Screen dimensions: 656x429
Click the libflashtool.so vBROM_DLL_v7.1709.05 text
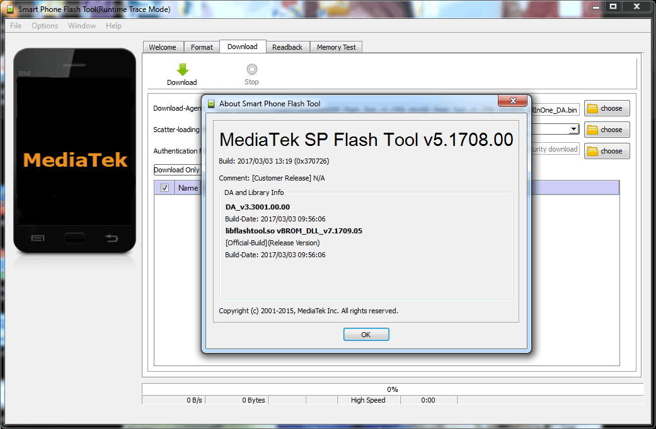[294, 231]
